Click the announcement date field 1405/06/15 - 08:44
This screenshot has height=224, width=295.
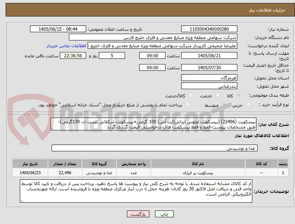coord(58,29)
